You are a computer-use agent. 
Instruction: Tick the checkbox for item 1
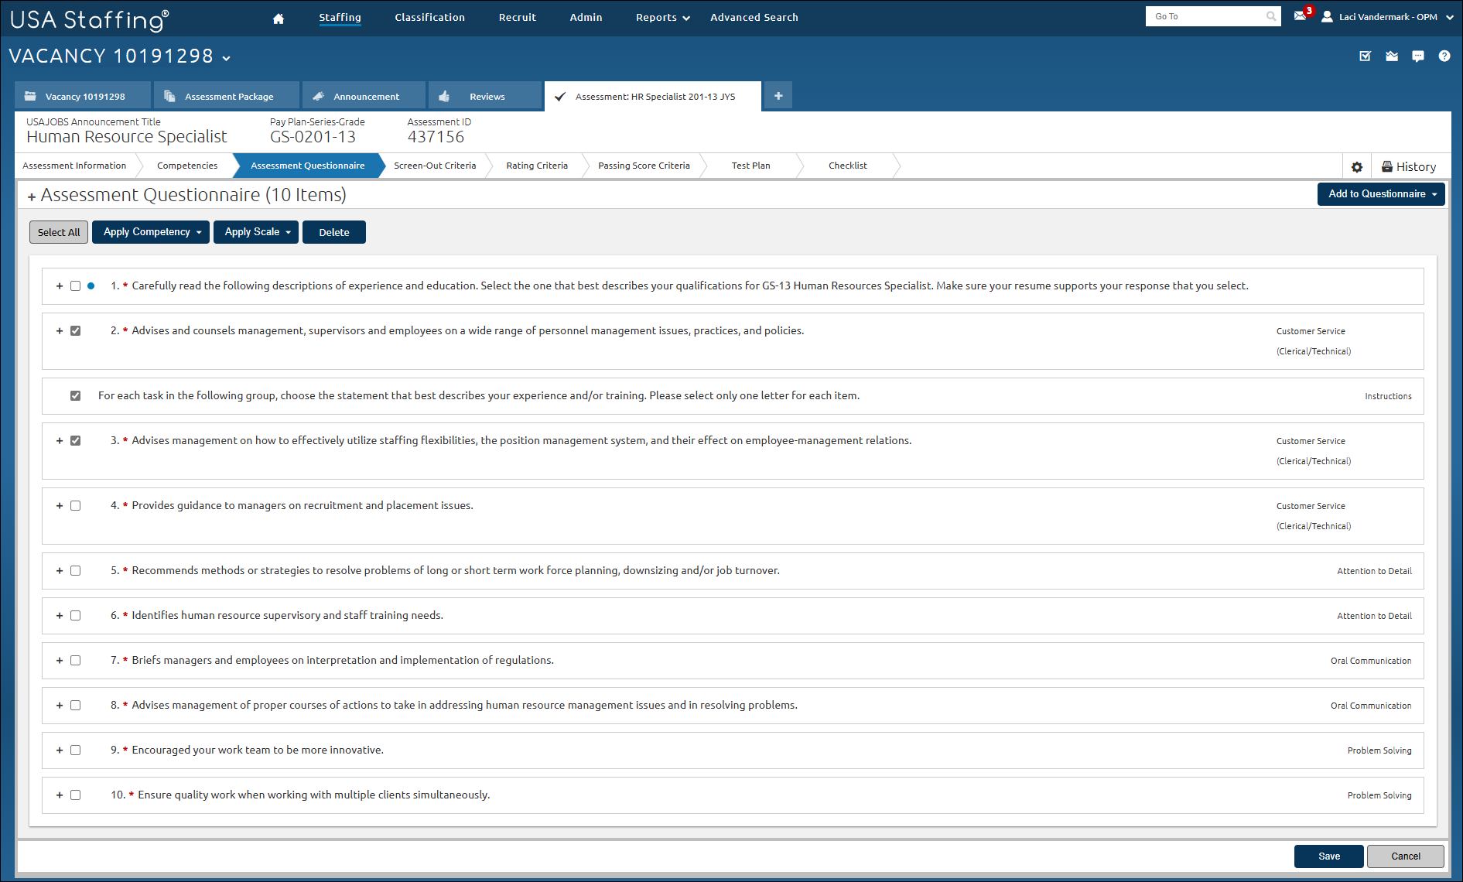pos(75,286)
